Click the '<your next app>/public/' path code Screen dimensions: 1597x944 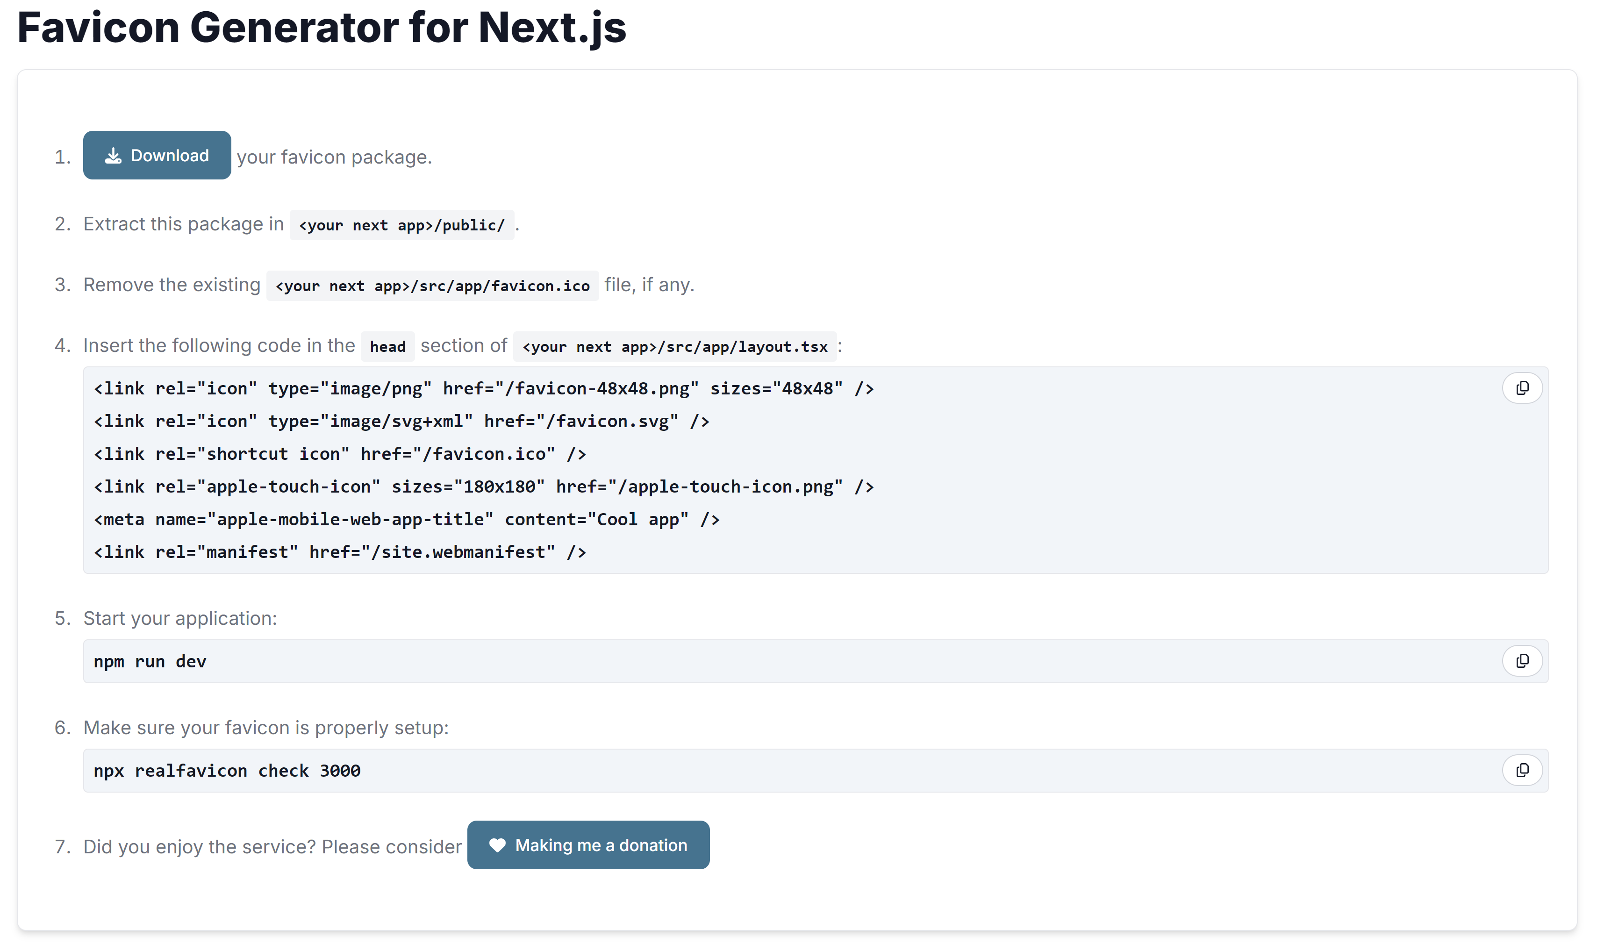[402, 225]
